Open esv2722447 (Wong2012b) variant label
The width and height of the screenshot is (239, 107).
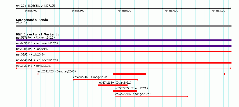[133, 94]
